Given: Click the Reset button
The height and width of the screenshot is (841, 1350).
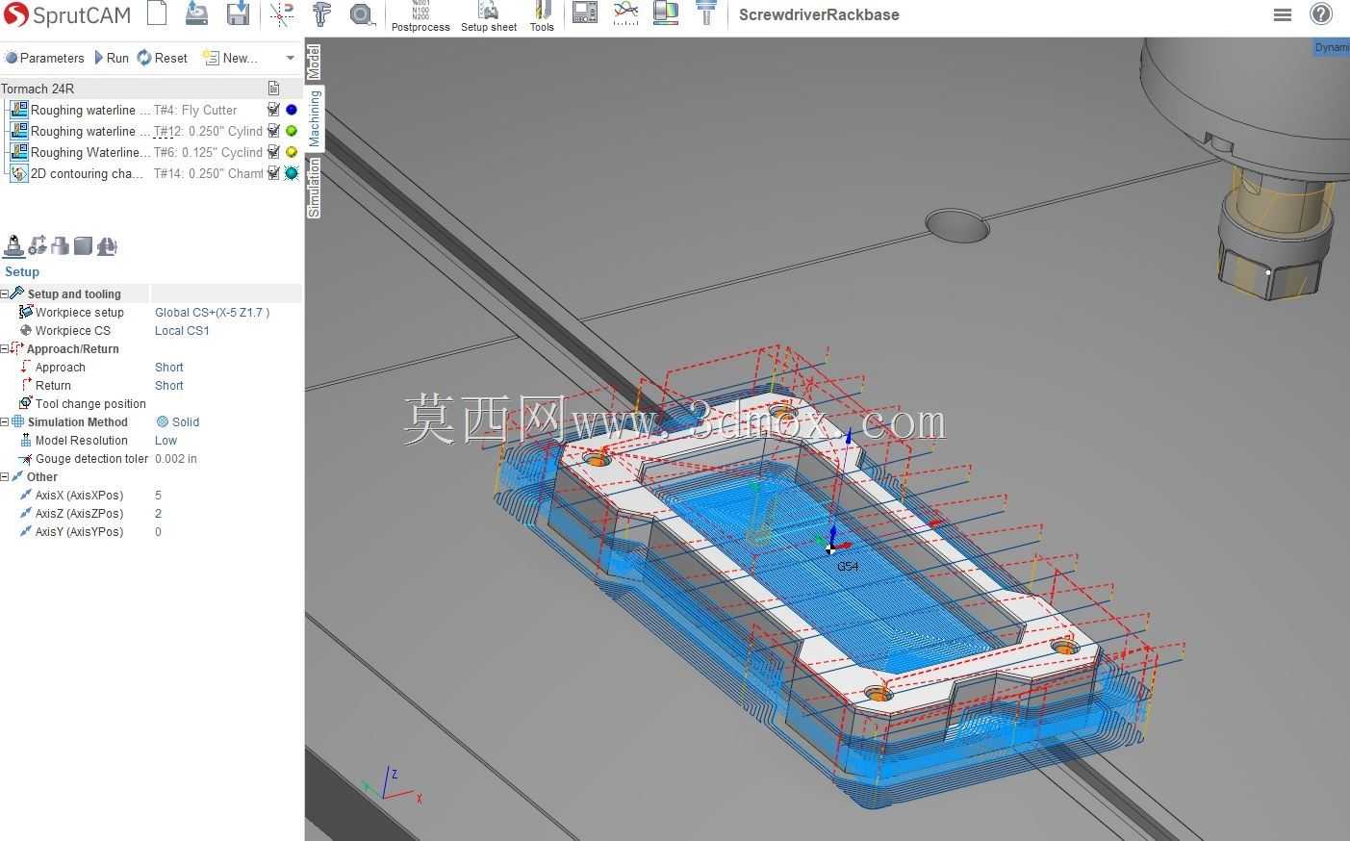Looking at the screenshot, I should tap(162, 58).
